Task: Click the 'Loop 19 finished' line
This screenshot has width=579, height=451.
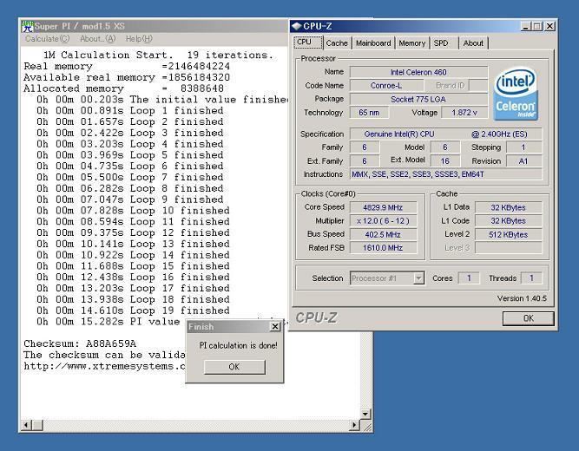Action: click(133, 310)
